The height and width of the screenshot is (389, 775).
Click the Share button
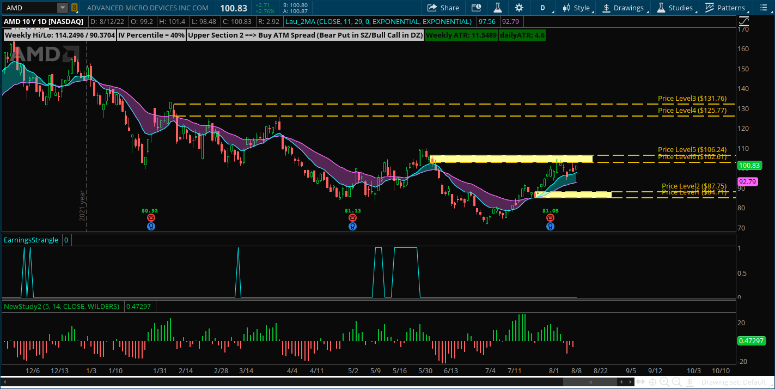(443, 8)
